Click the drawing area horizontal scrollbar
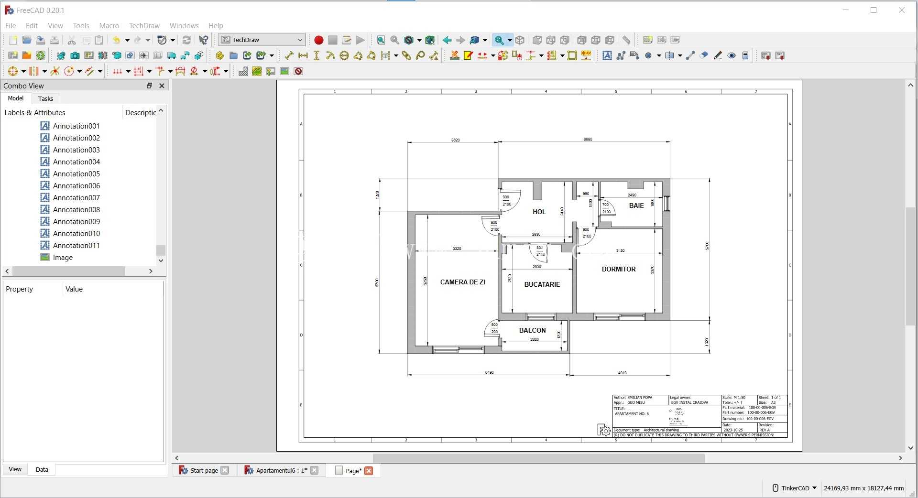The height and width of the screenshot is (498, 918). [538, 458]
